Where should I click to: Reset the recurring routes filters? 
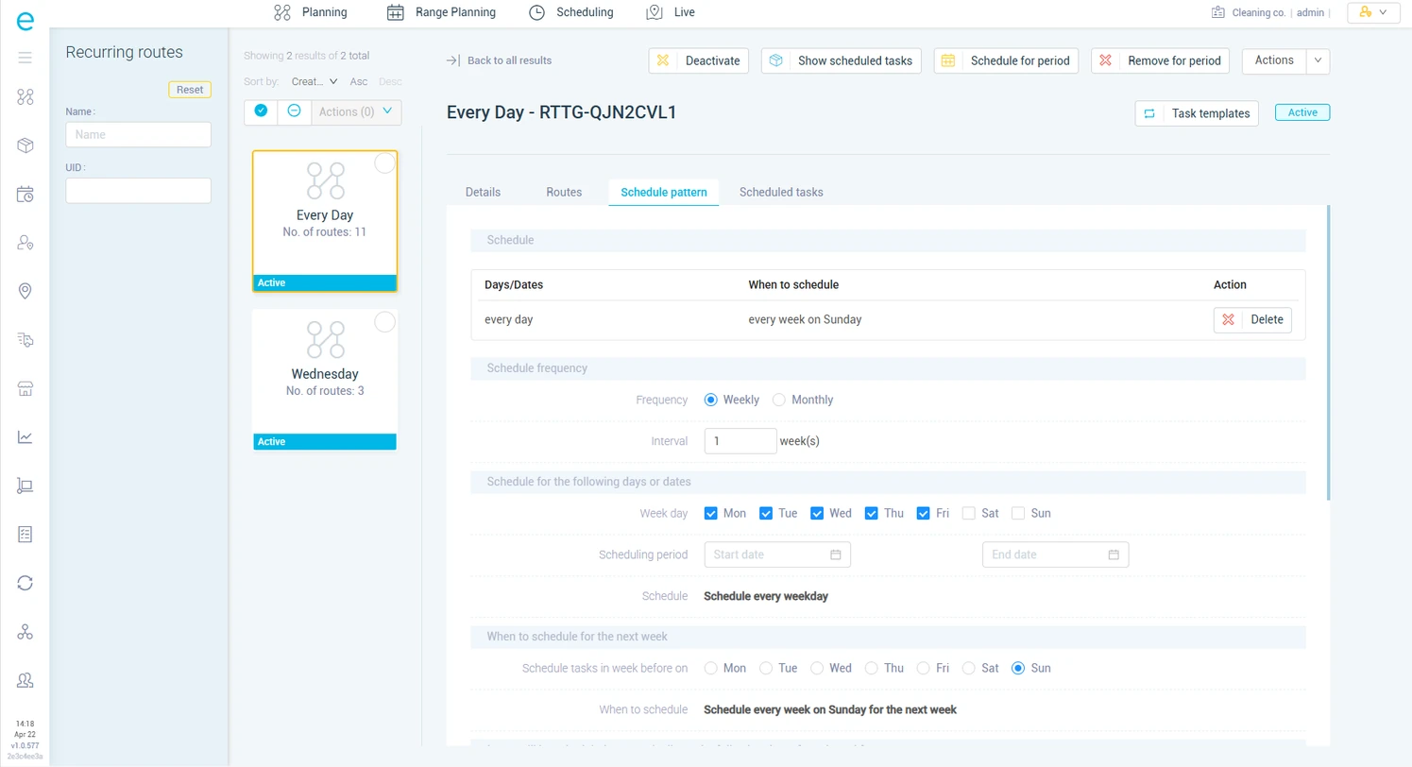(x=190, y=90)
